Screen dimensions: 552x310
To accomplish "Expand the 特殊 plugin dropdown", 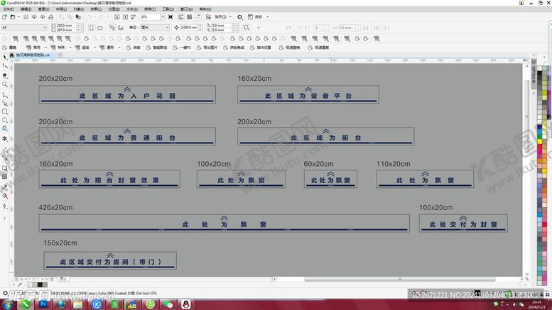I will pos(70,48).
